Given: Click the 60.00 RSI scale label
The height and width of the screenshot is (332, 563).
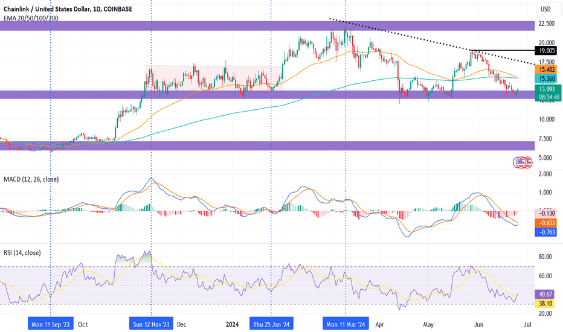Looking at the screenshot, I should [545, 276].
